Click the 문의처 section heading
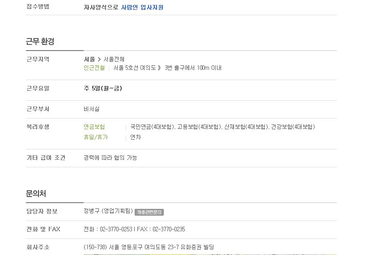The width and height of the screenshot is (370, 255). [36, 193]
